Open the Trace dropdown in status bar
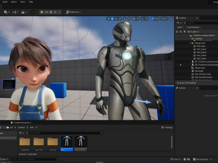218x163 pixels. 176,159
